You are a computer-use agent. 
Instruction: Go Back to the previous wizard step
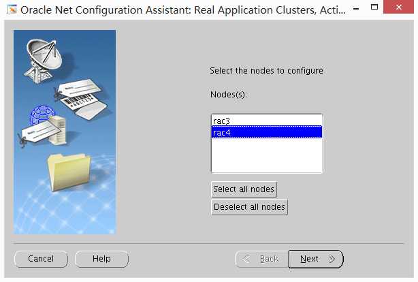click(x=262, y=259)
